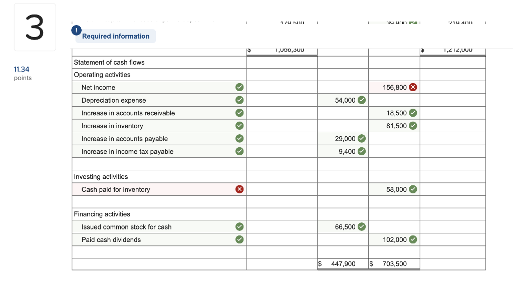Select the accounts receivable credit cell 18,500
This screenshot has width=513, height=281.
[x=394, y=113]
